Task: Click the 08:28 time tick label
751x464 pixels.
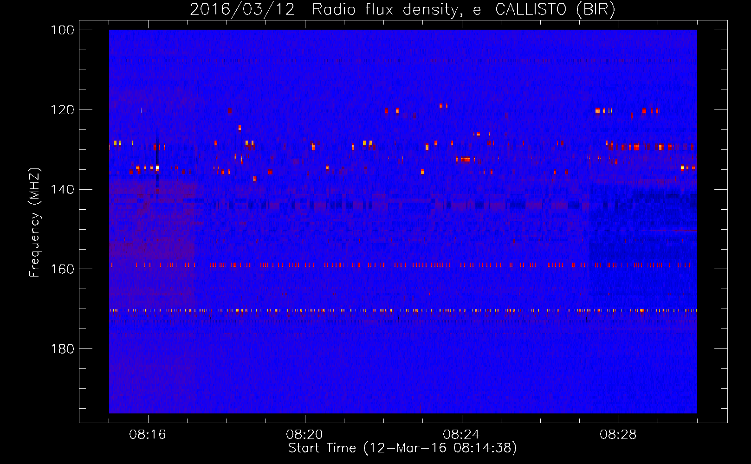Action: click(618, 435)
